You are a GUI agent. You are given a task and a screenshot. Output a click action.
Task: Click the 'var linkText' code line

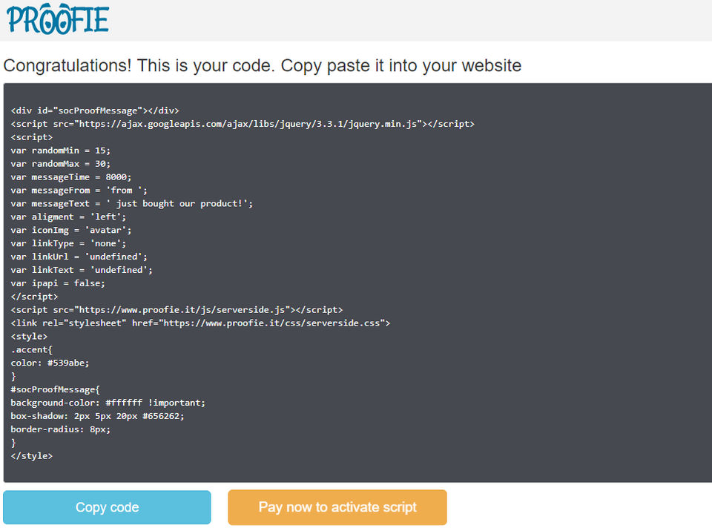point(82,270)
